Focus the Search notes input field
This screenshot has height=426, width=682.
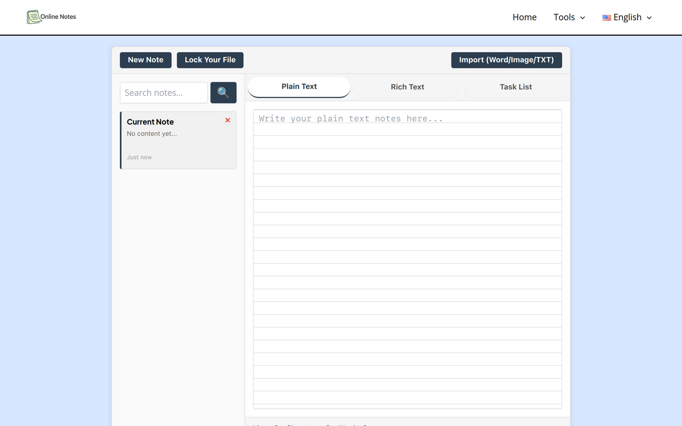click(164, 92)
